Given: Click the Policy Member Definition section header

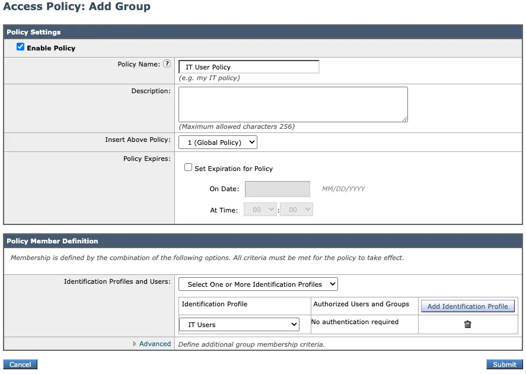Looking at the screenshot, I should click(52, 241).
